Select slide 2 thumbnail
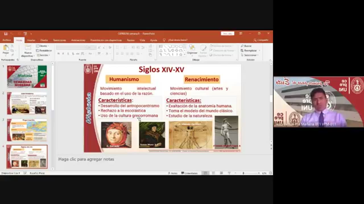364x204 pixels. tap(27, 103)
